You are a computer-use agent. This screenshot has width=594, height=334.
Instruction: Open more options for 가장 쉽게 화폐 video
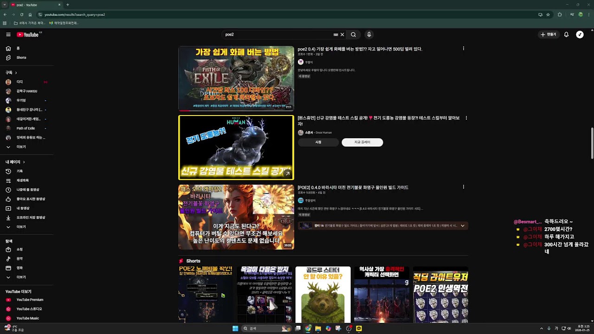coord(463,48)
